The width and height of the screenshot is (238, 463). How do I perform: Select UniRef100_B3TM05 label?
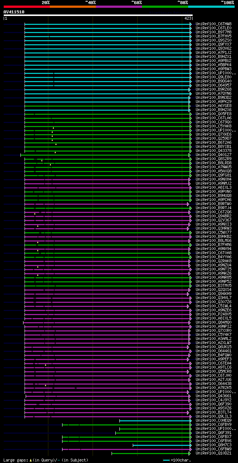point(213,285)
